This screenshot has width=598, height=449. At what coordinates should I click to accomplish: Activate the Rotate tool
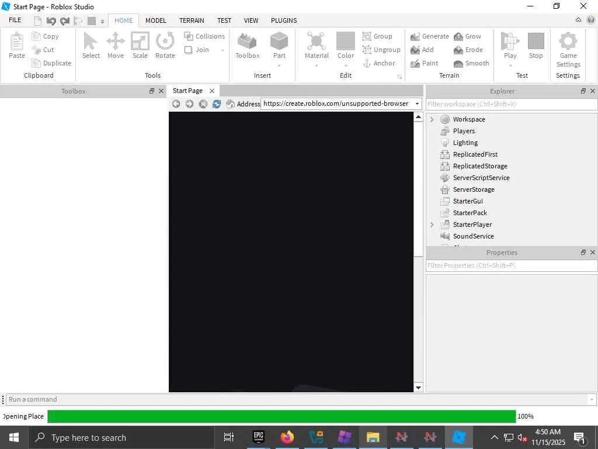[165, 46]
